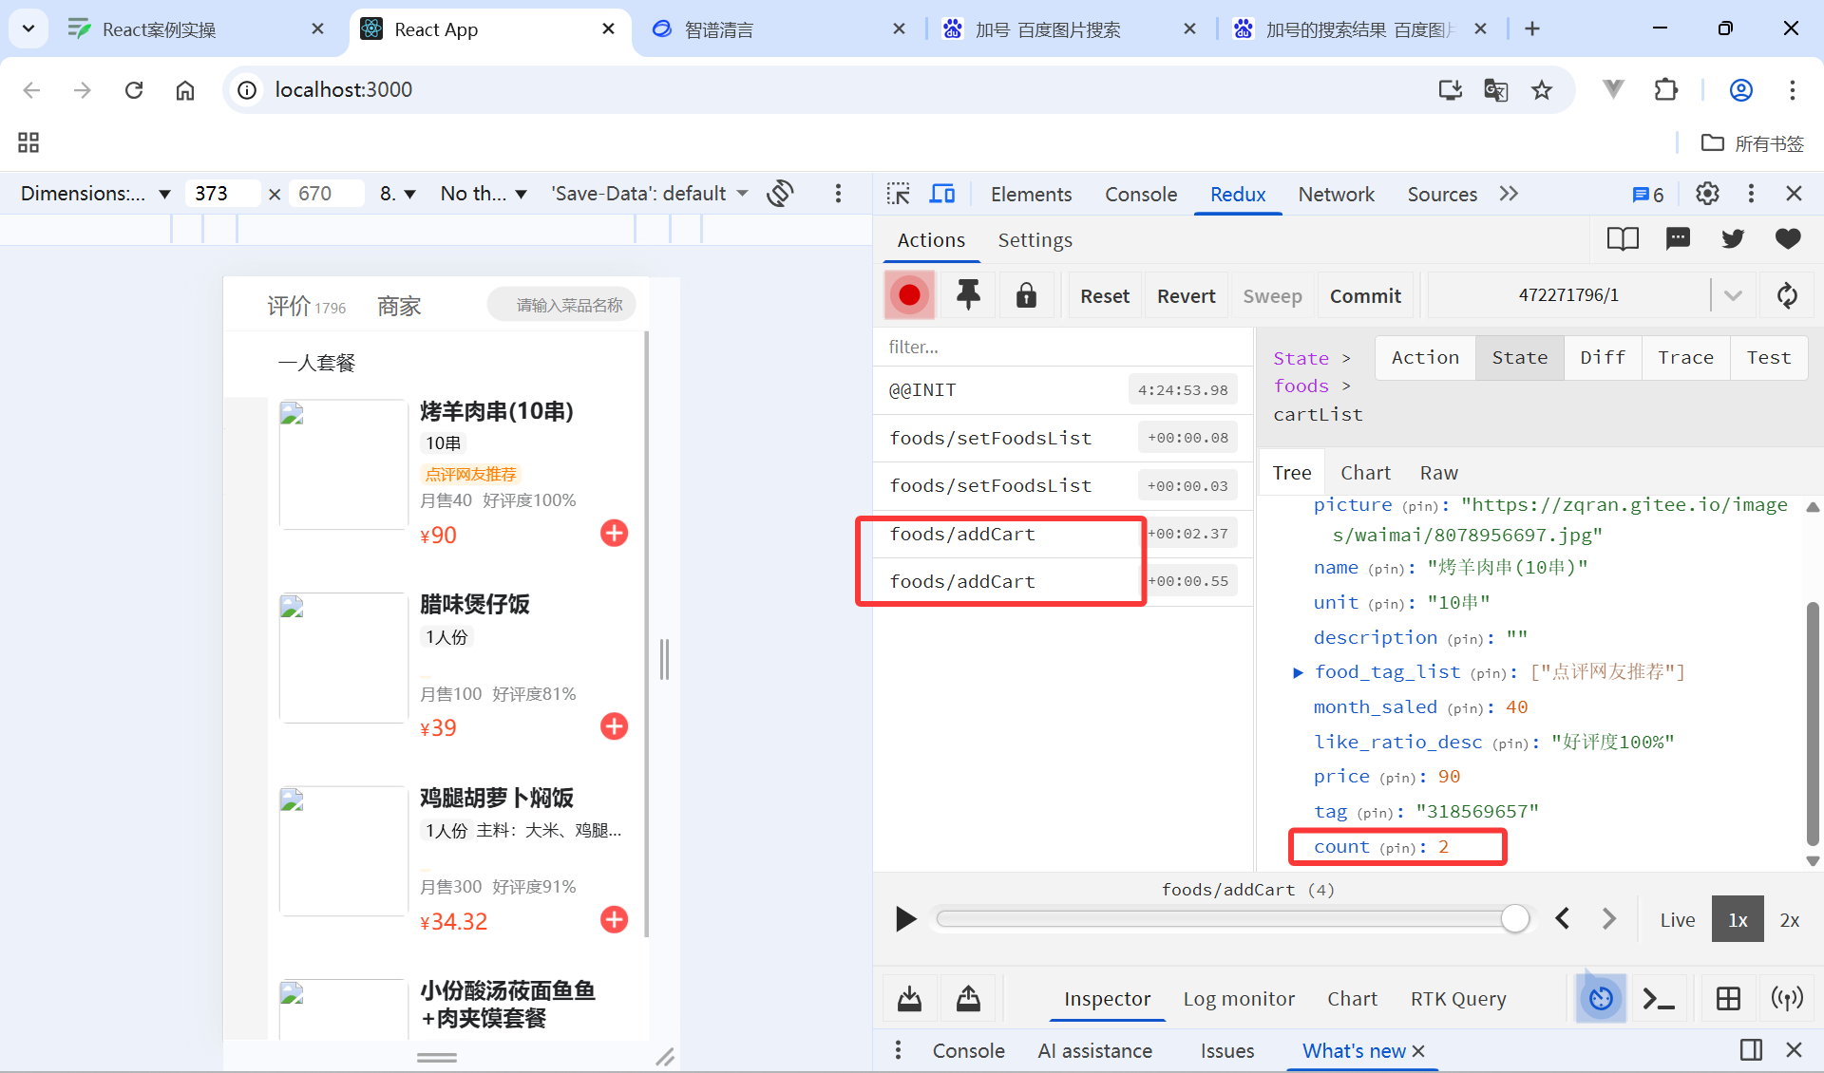The image size is (1824, 1073).
Task: Expand the food_tag_list tree node
Action: pos(1298,672)
